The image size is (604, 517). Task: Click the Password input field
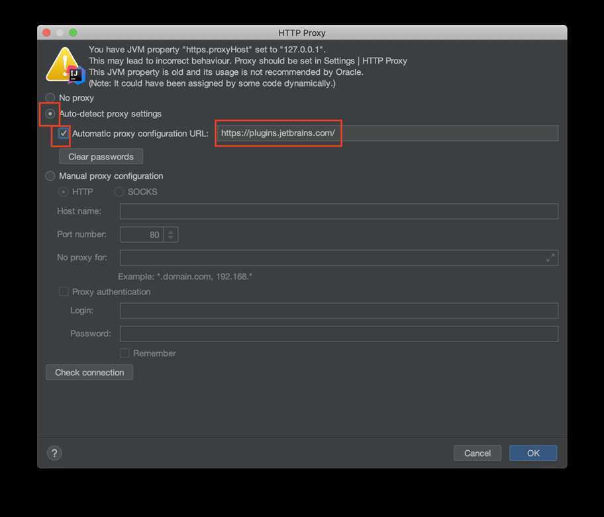(339, 334)
